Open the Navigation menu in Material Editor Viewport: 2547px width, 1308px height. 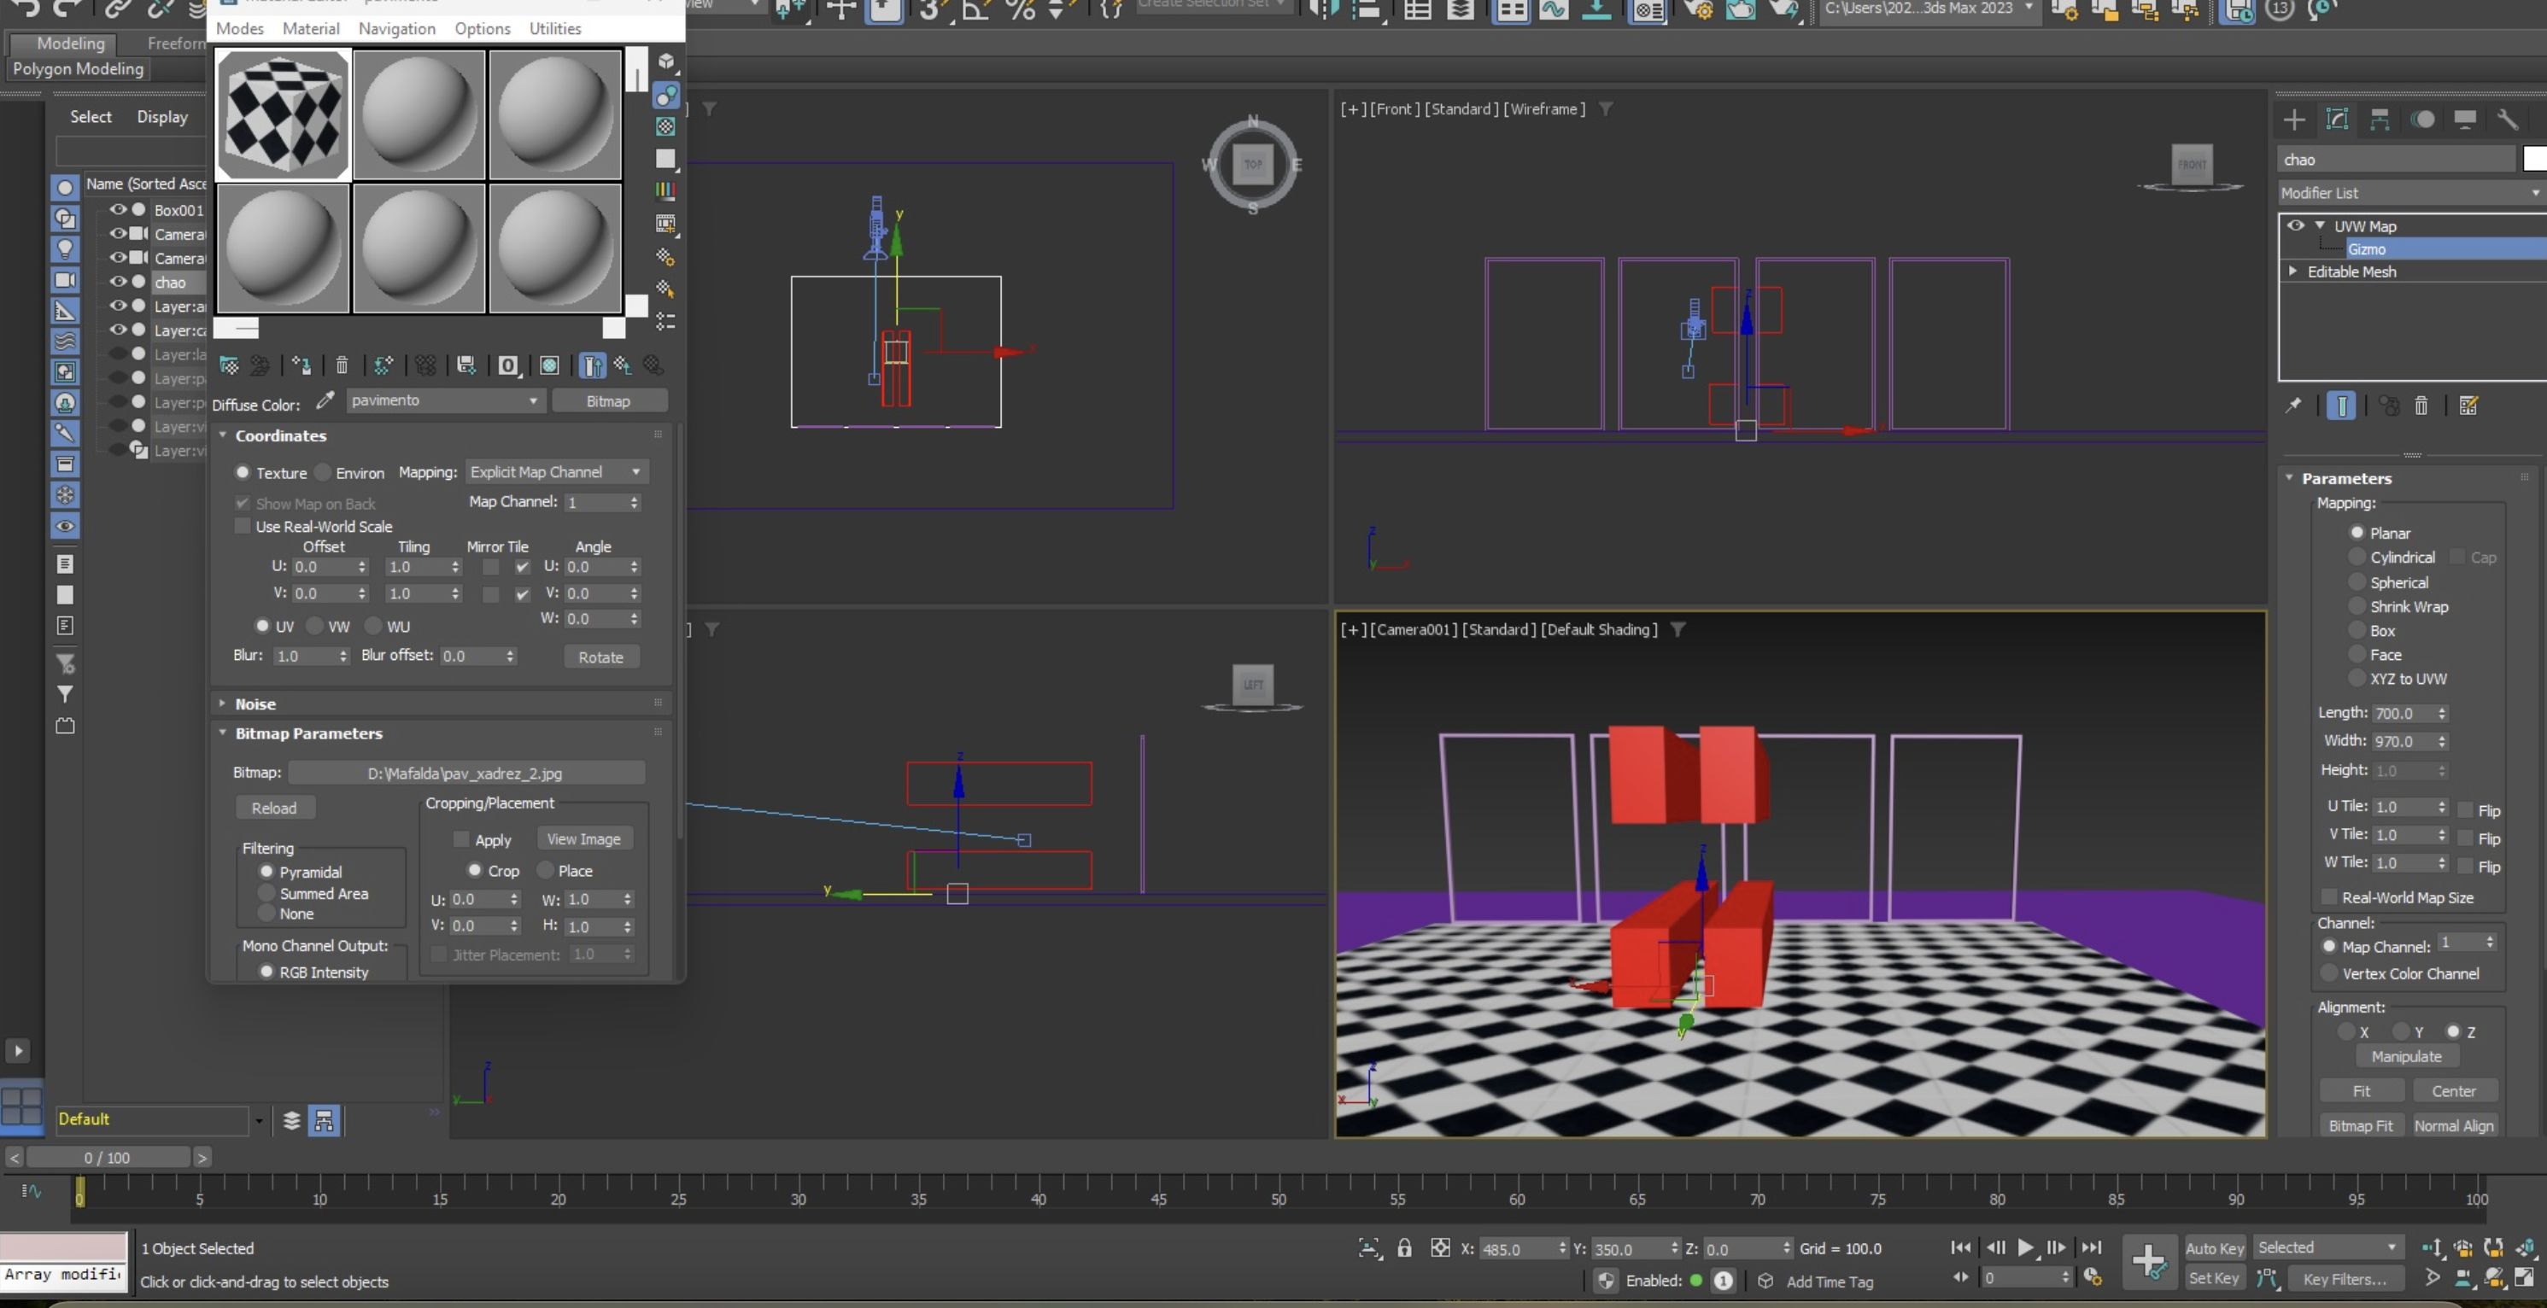click(x=396, y=29)
